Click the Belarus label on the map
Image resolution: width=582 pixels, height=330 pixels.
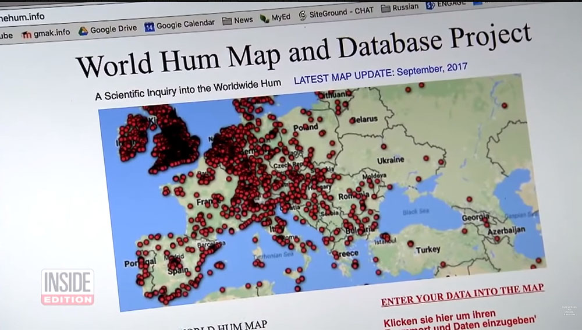click(x=364, y=119)
